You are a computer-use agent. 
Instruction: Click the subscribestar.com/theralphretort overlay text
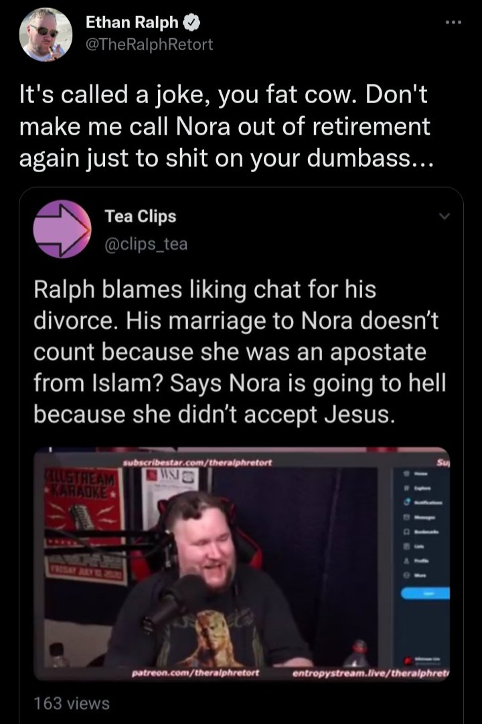click(x=197, y=462)
